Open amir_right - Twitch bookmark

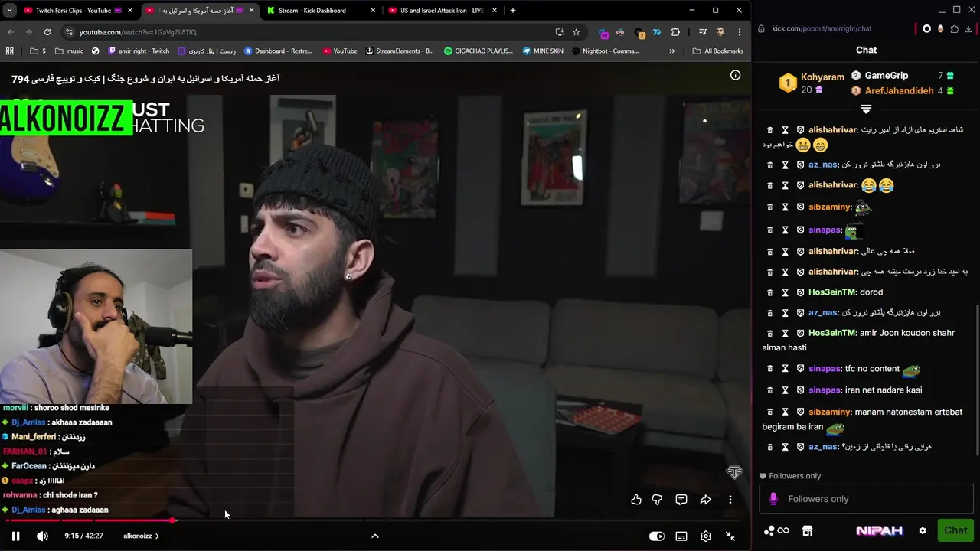tap(139, 51)
